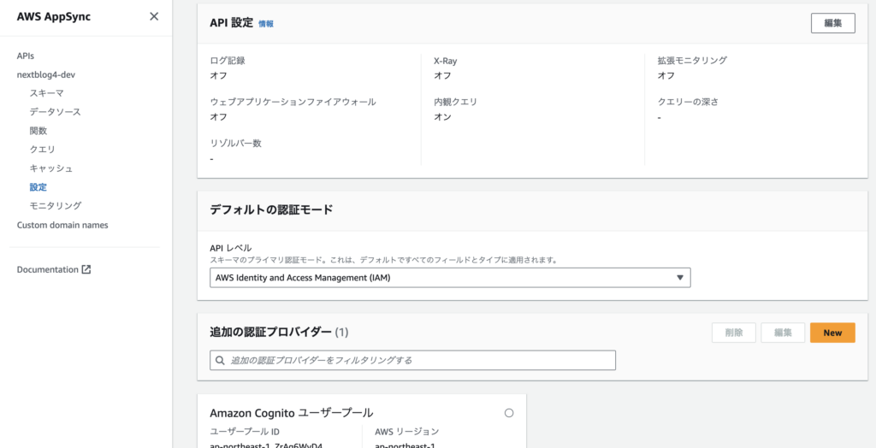This screenshot has width=876, height=448.
Task: Open スキーマ page in sidebar
Action: click(x=46, y=93)
